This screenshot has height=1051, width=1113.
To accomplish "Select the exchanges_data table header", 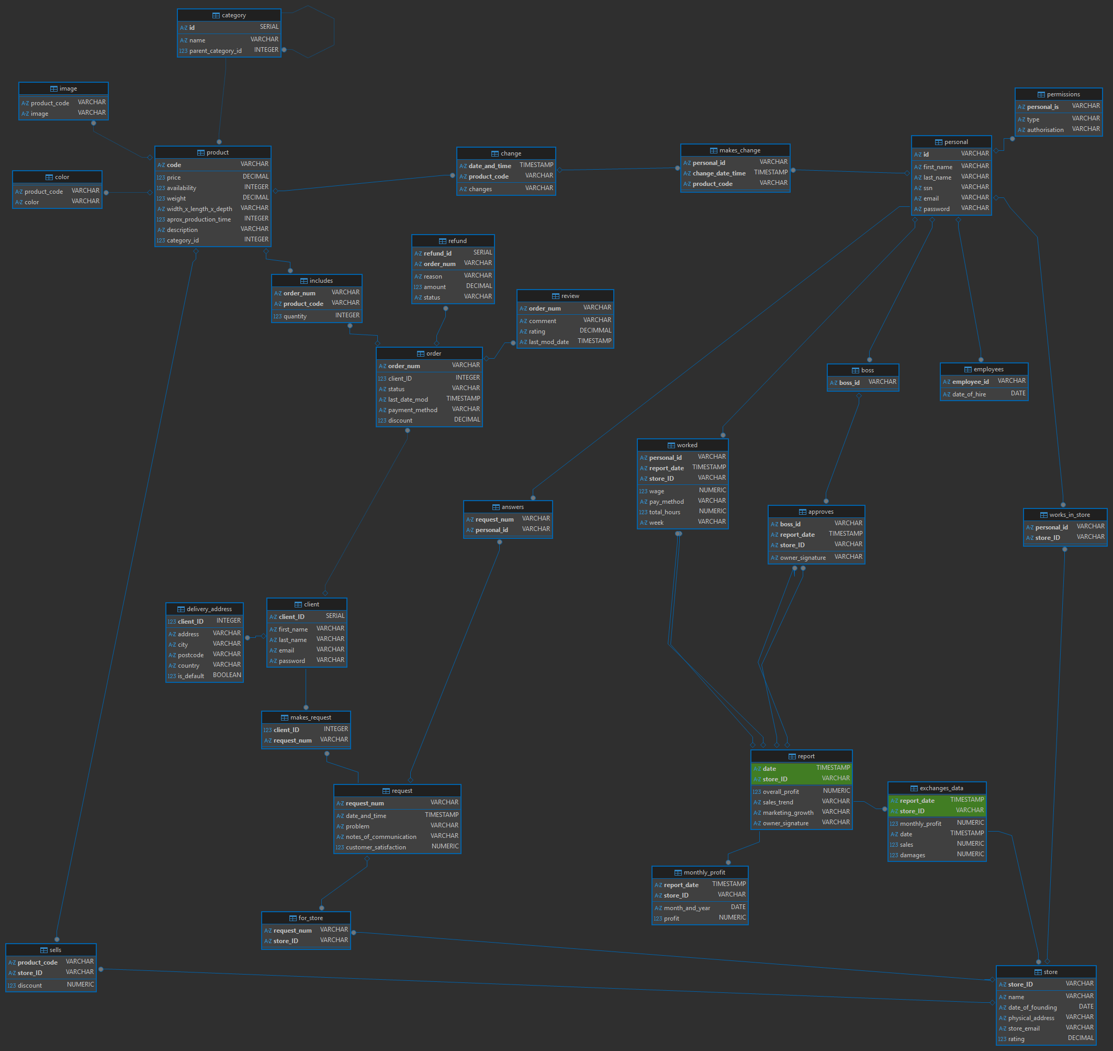I will click(x=937, y=788).
